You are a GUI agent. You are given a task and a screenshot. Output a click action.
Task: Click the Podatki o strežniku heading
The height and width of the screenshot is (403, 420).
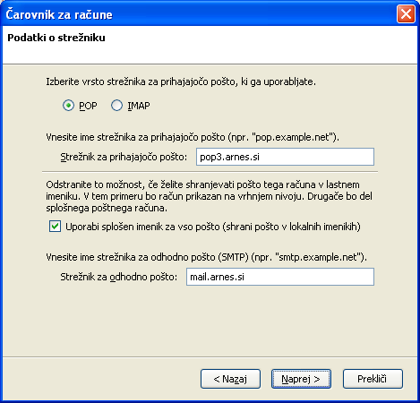[56, 38]
